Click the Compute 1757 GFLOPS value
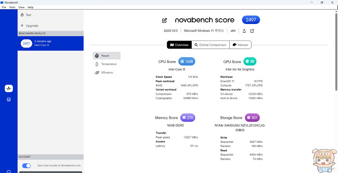338x173 pixels. point(254,85)
